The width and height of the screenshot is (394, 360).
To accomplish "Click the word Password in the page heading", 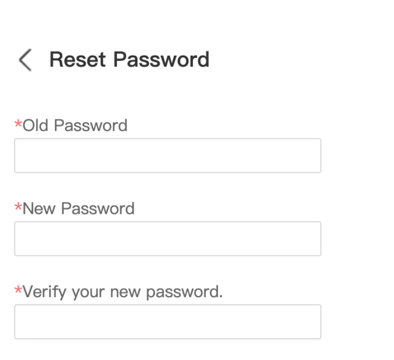I will [x=161, y=60].
